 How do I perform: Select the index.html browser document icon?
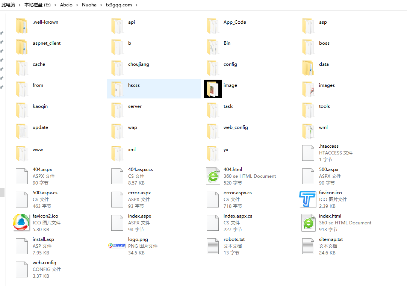click(x=309, y=223)
